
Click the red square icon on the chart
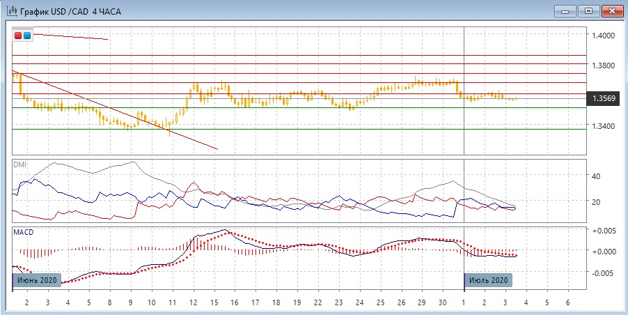coord(18,36)
